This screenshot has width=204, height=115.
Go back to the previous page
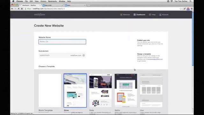point(12,9)
